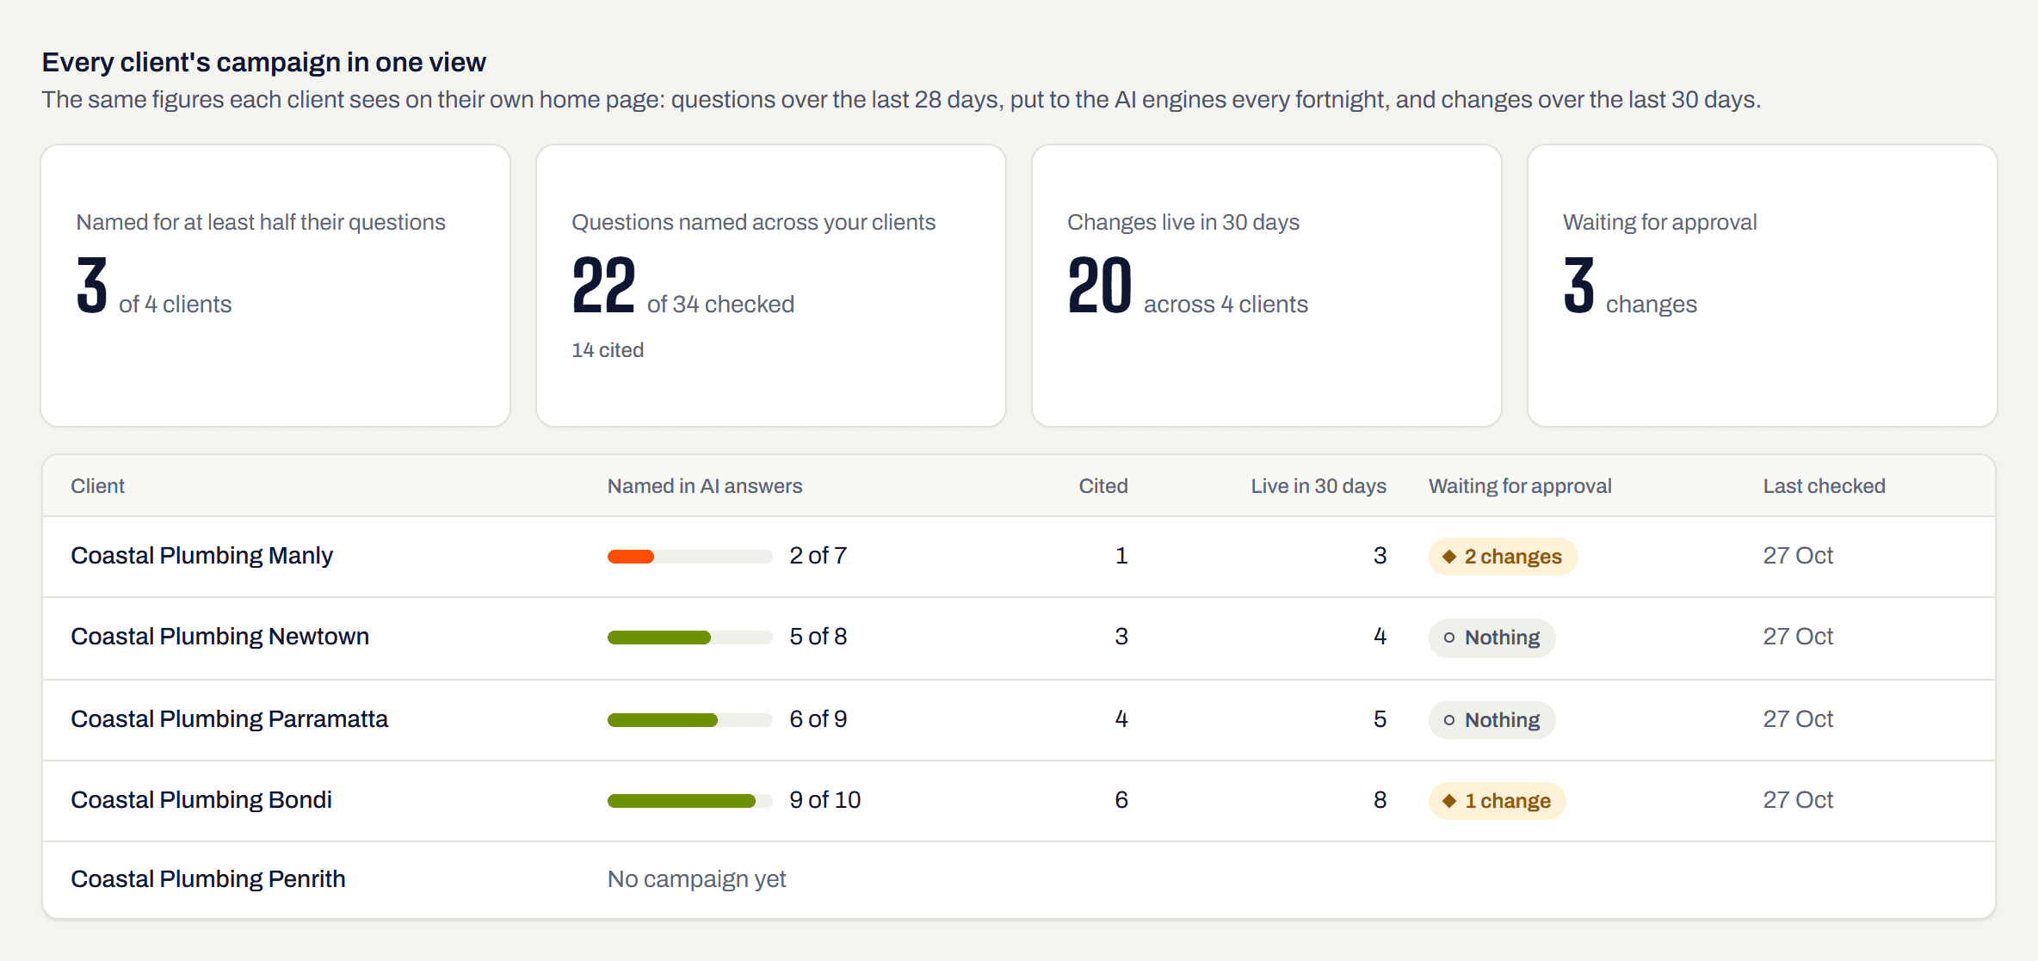Click the 'across 4 clients' text
The height and width of the screenshot is (961, 2038).
click(1226, 305)
